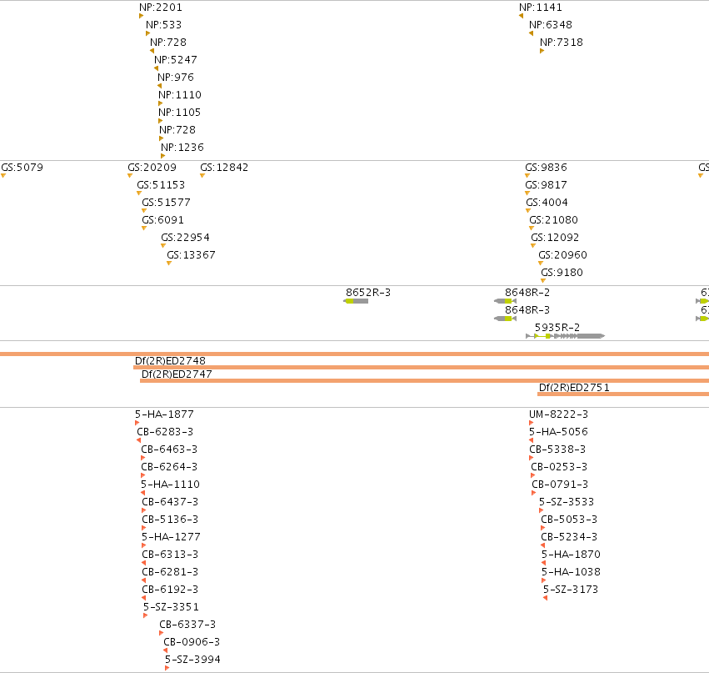This screenshot has height=673, width=709.
Task: Select the NP:1110 label
Action: point(179,94)
